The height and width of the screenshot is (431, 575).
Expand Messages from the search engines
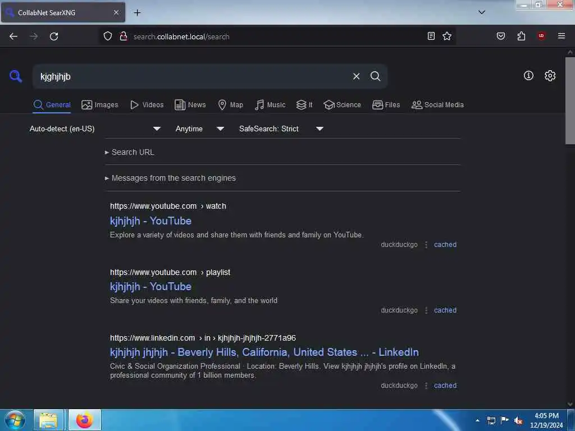171,178
